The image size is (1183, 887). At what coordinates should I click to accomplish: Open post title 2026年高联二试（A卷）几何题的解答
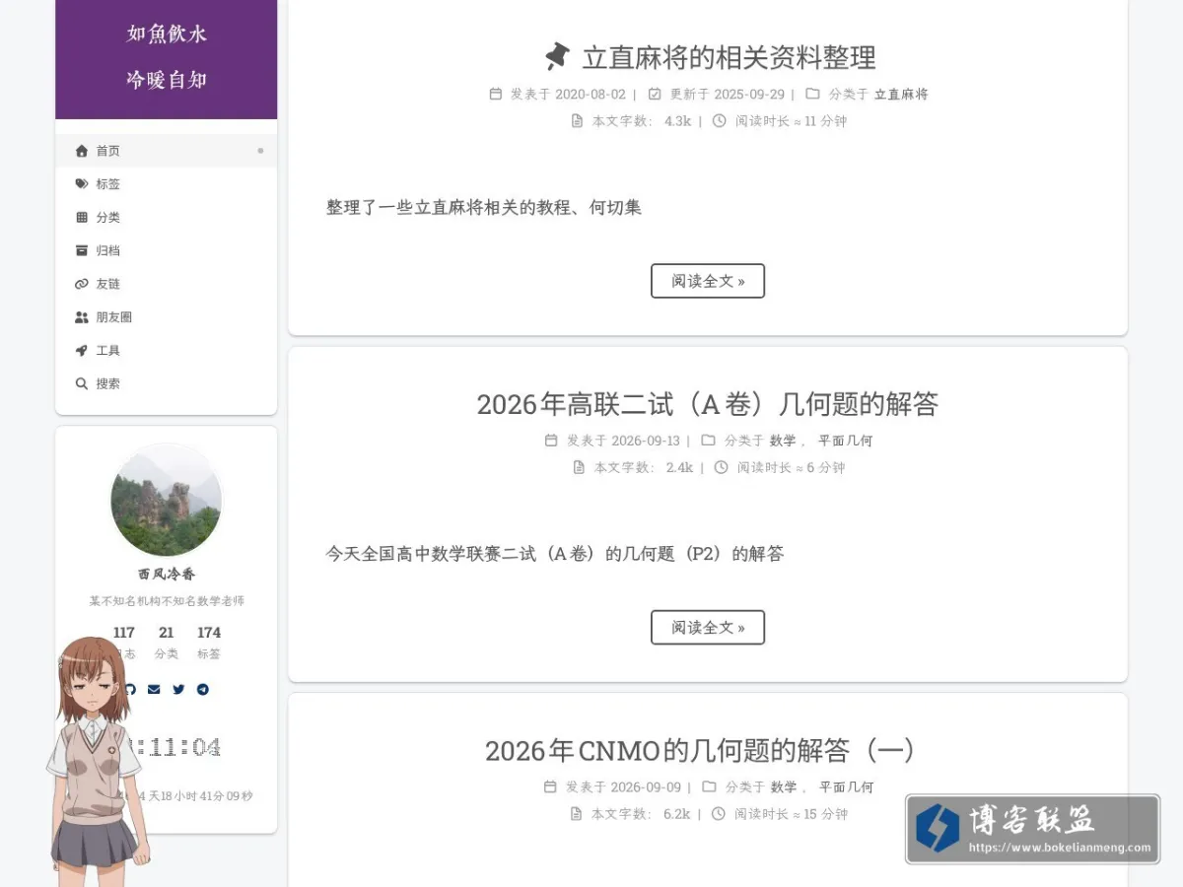(x=708, y=404)
